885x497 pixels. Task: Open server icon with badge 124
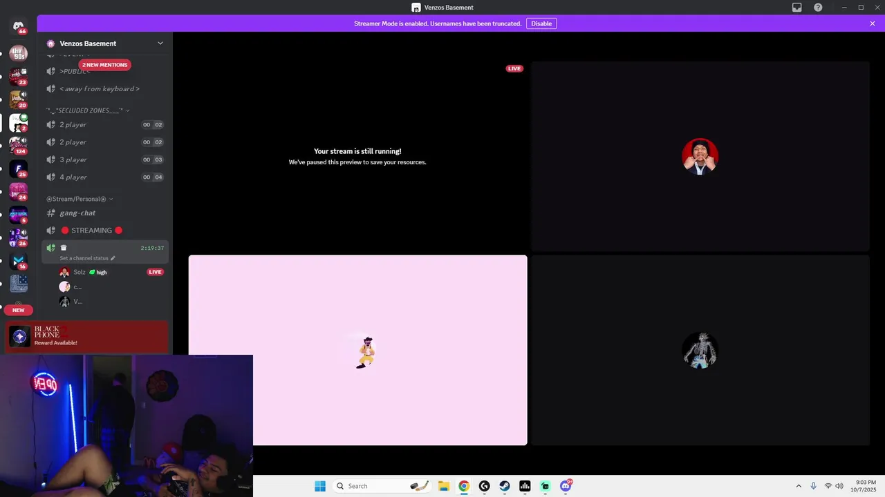[18, 146]
